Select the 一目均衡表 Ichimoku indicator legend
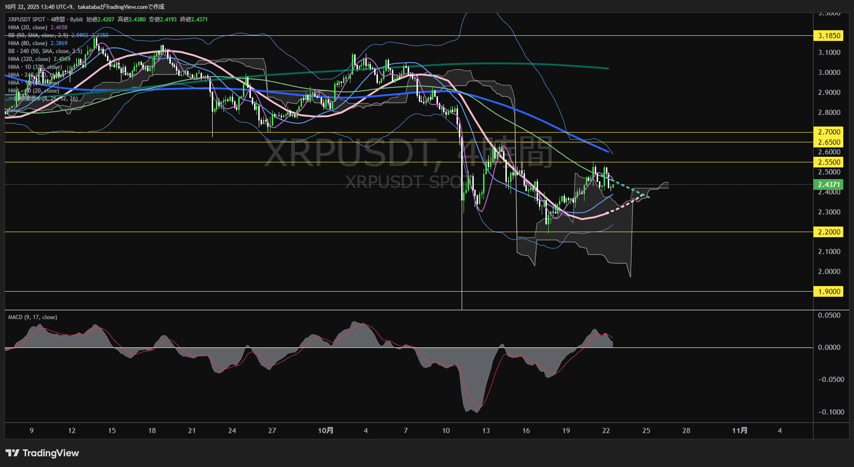854x467 pixels. pyautogui.click(x=43, y=99)
